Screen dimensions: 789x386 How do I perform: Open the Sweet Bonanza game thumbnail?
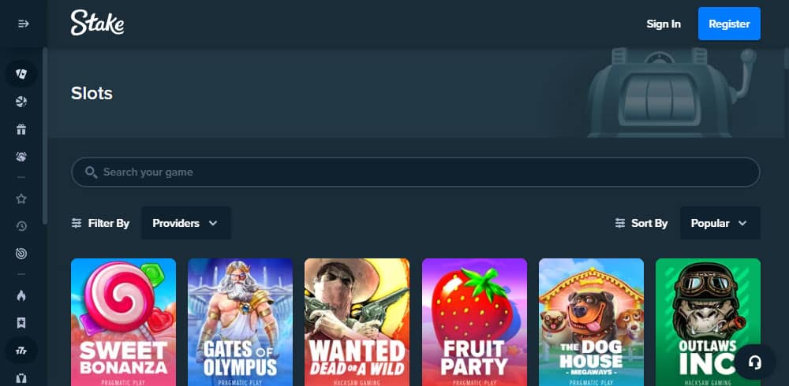123,322
